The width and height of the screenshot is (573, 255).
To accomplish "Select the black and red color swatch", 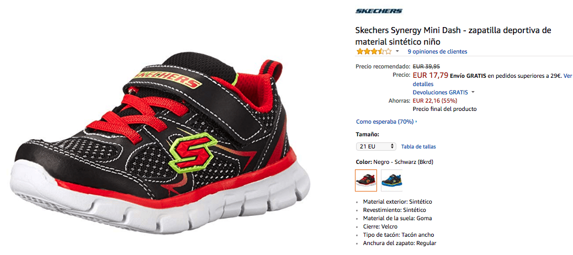I will pyautogui.click(x=366, y=180).
